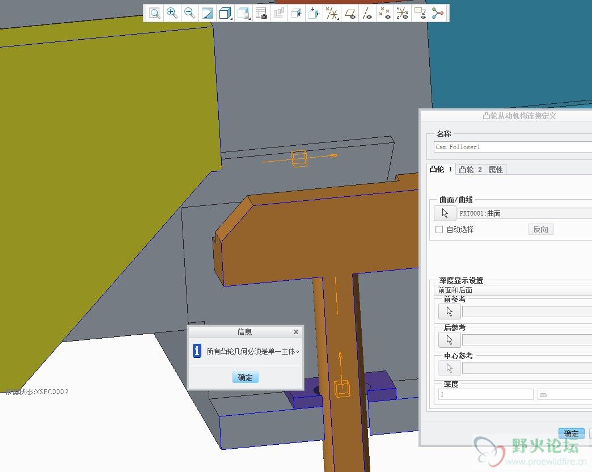Toggle coordinate system display
This screenshot has height=472, width=592.
[x=403, y=13]
